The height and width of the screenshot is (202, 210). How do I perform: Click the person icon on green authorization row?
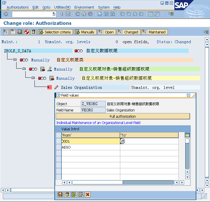[x=50, y=69]
